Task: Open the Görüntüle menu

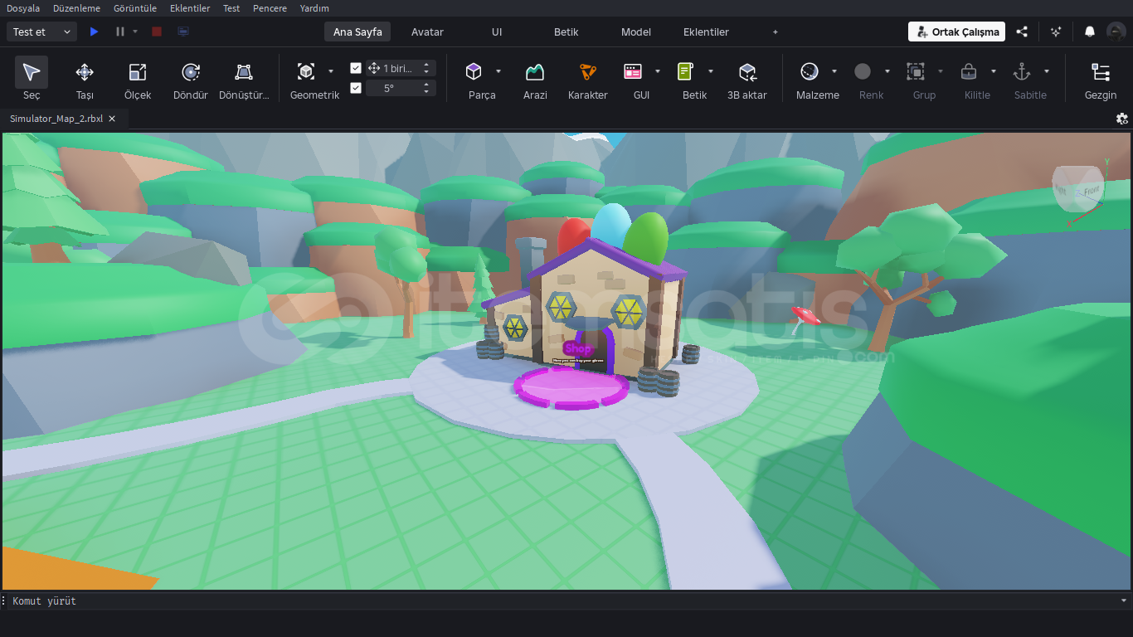Action: 135,8
